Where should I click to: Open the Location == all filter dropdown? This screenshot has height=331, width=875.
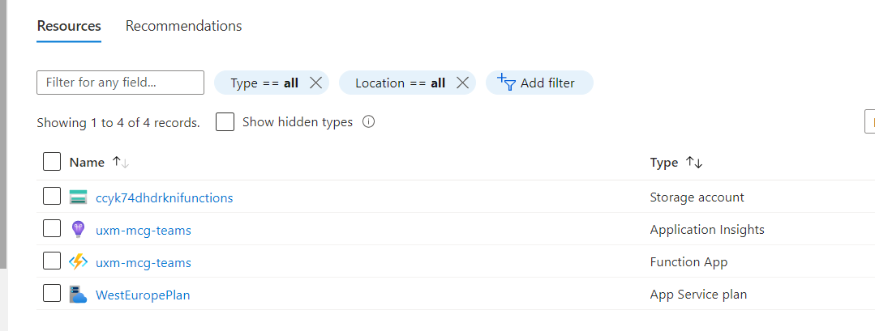[x=400, y=83]
